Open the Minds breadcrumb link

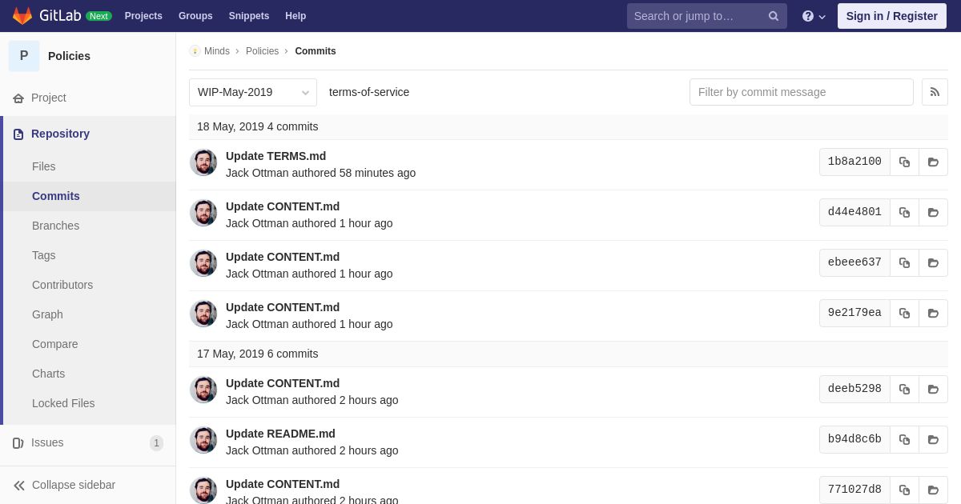tap(217, 51)
